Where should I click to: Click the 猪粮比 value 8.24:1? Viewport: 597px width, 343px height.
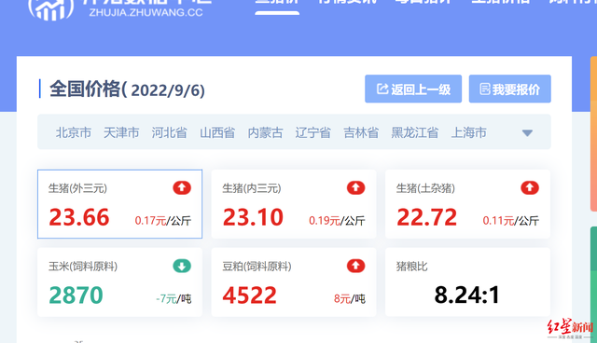click(x=466, y=295)
